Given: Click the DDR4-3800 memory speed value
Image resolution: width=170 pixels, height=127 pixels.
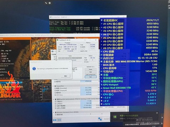Looking at the screenshot, I should coord(151,54).
